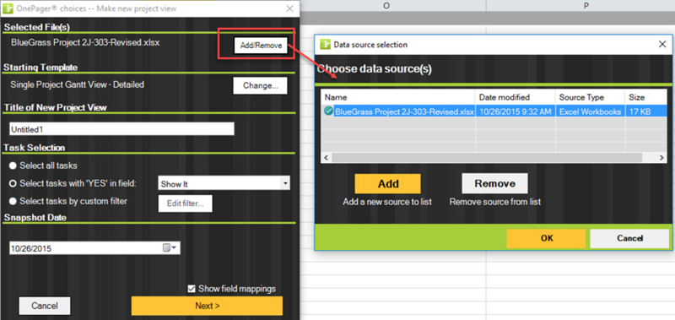Open the calendar picker icon in Snapshot Date

click(166, 248)
